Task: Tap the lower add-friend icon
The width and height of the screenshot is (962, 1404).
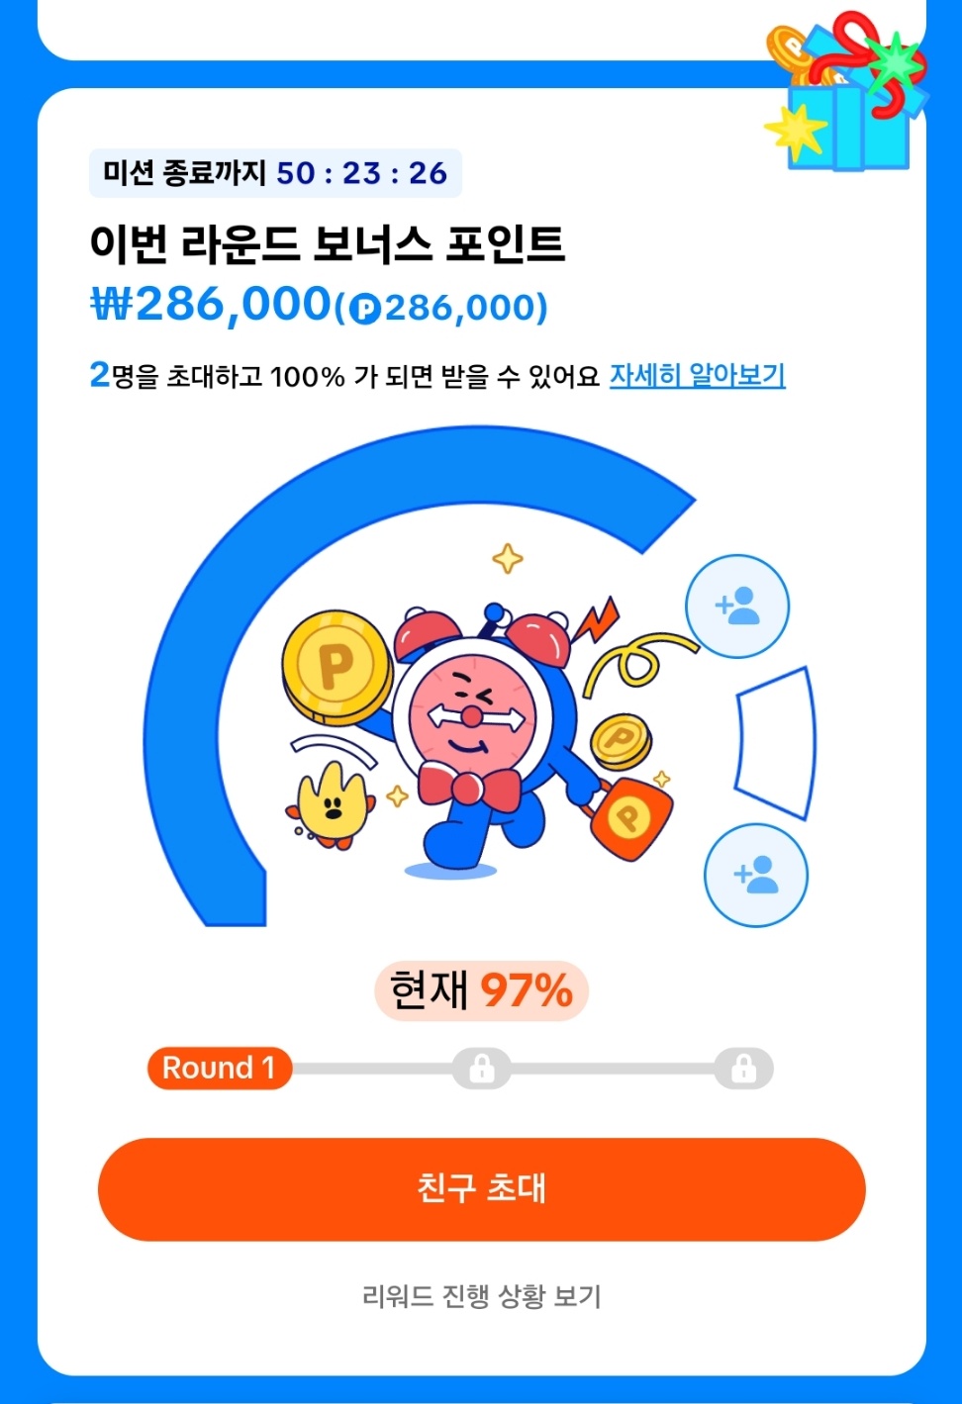Action: [x=756, y=875]
